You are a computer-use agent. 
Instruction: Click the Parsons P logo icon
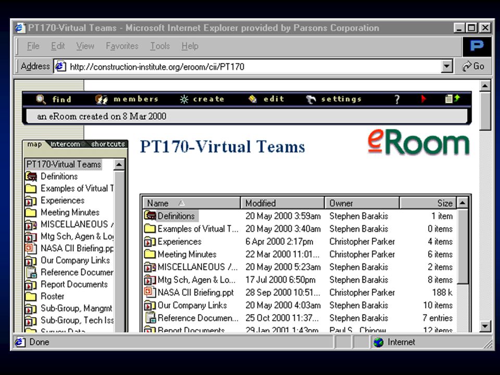tap(477, 46)
